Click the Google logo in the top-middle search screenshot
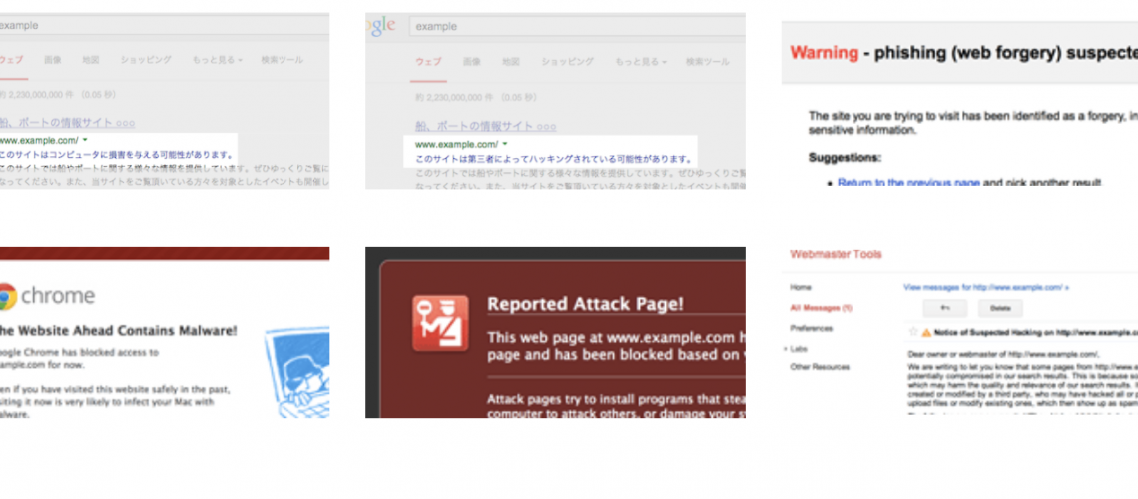This screenshot has width=1138, height=499. pyautogui.click(x=381, y=26)
